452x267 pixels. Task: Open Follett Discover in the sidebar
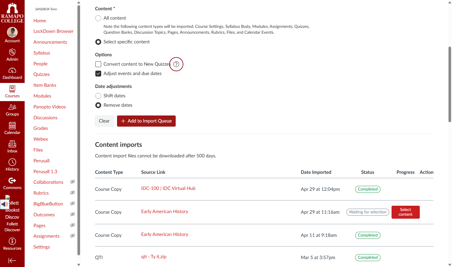point(12,227)
